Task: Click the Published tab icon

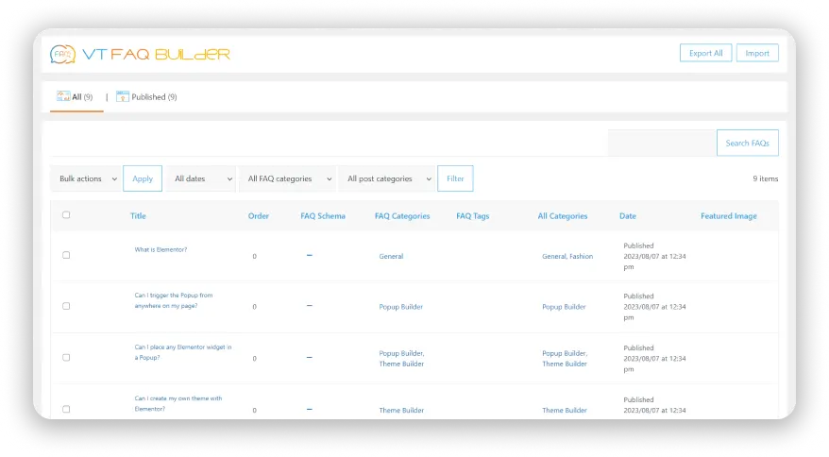Action: [122, 96]
